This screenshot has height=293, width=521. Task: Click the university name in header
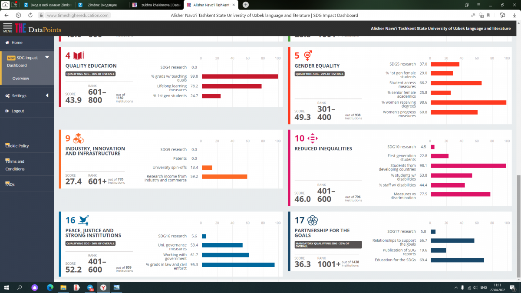pyautogui.click(x=441, y=28)
